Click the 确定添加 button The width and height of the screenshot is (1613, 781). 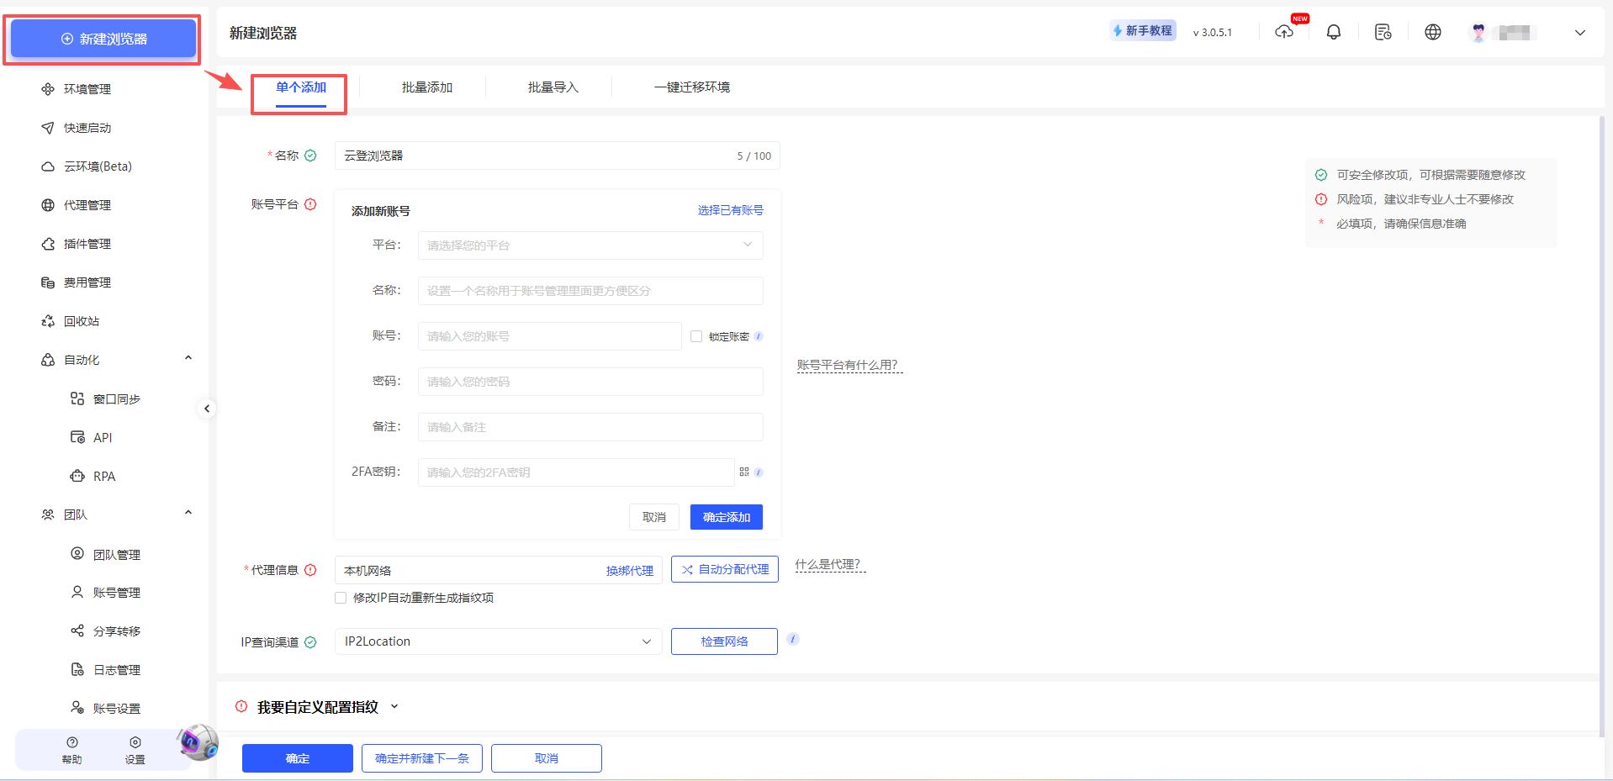pos(725,516)
